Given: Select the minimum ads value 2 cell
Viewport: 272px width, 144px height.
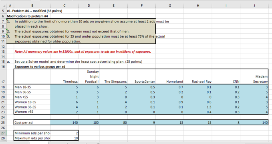Looking at the screenshot, I should tap(64, 133).
